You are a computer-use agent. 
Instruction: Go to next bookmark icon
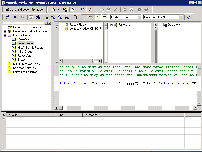[53, 17]
